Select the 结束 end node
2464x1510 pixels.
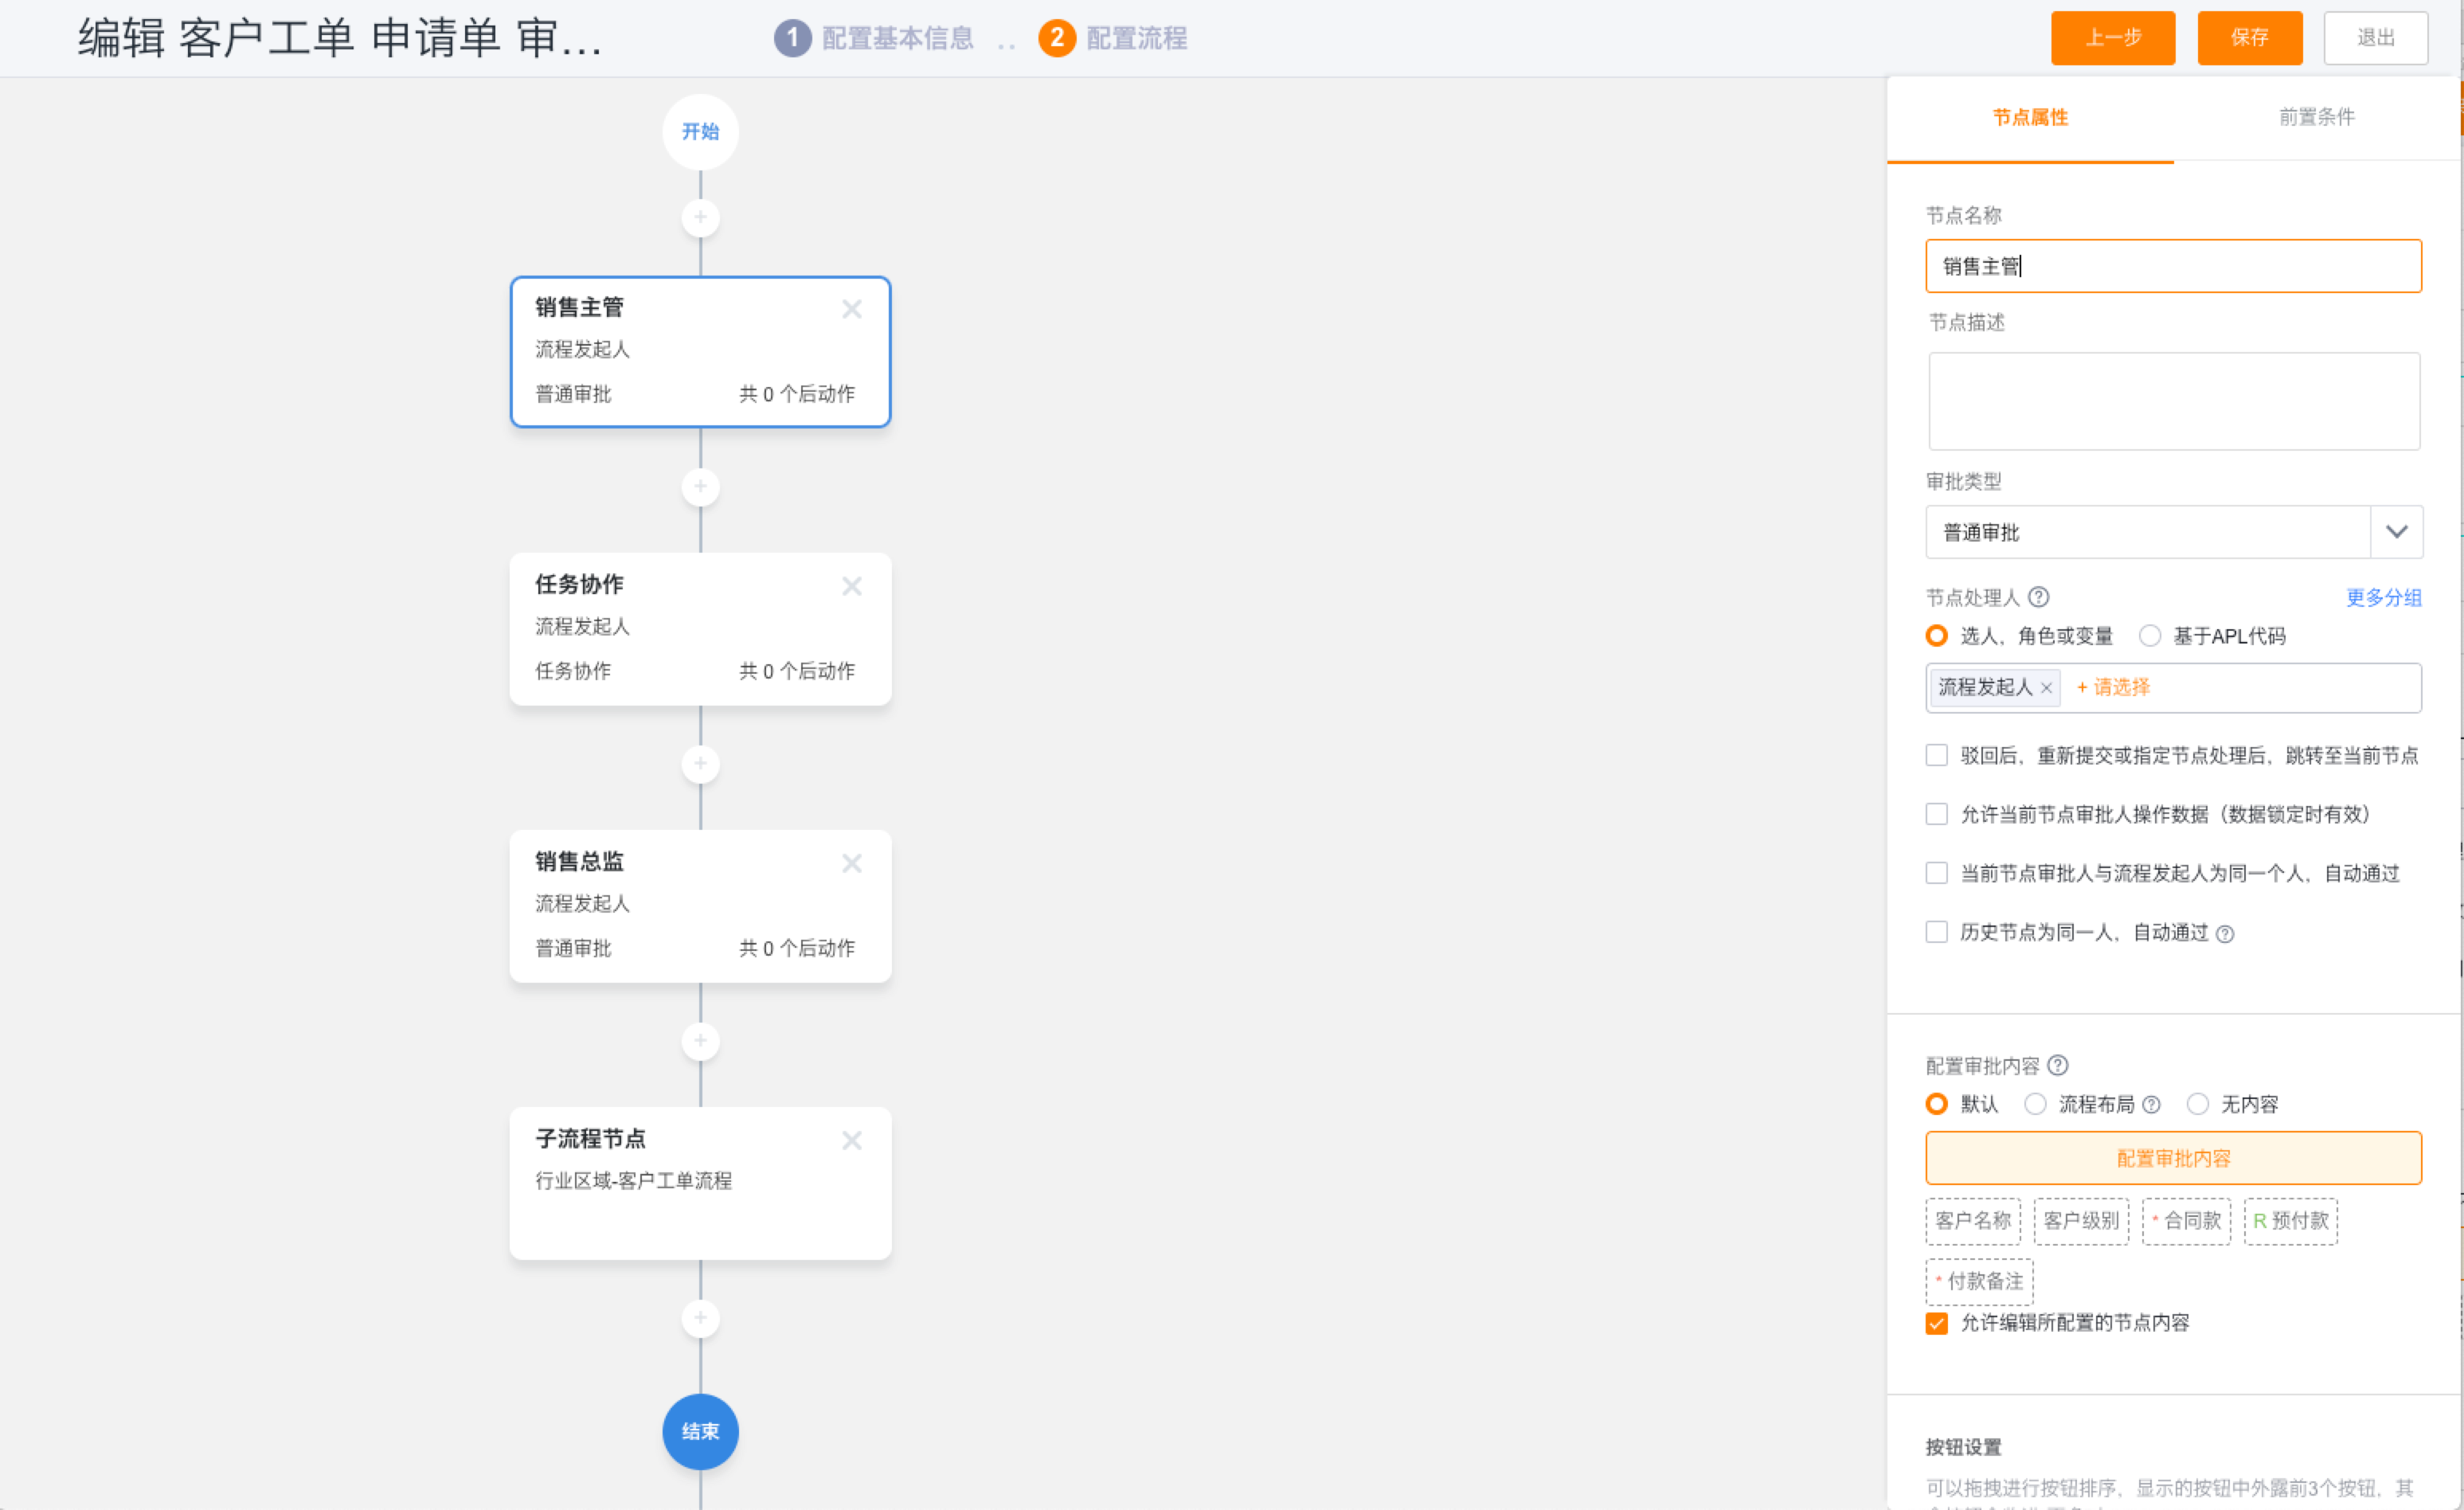pos(700,1432)
